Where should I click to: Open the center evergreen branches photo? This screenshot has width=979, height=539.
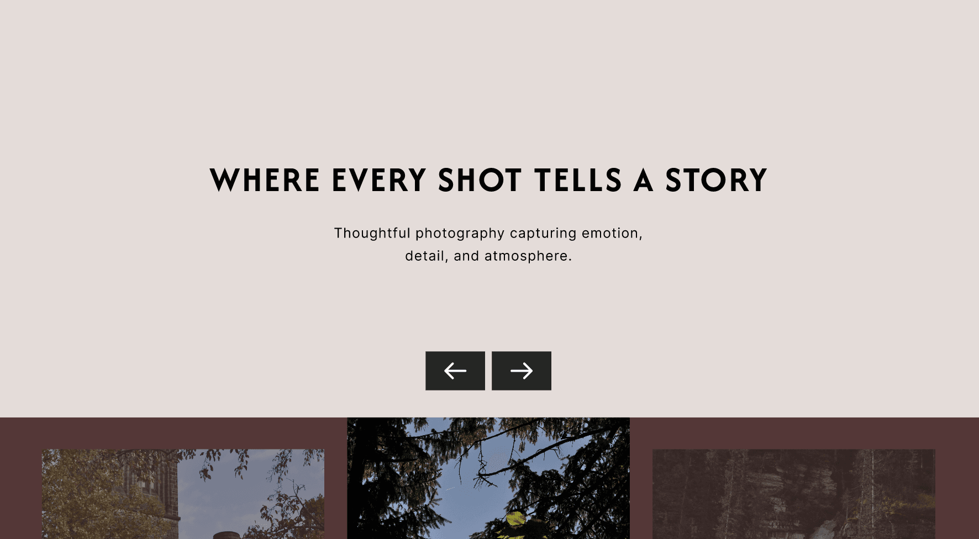[x=488, y=478]
